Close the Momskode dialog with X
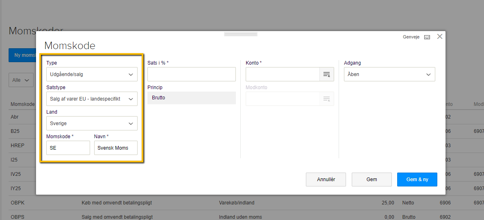Screen dimensions: 484x220 440,36
